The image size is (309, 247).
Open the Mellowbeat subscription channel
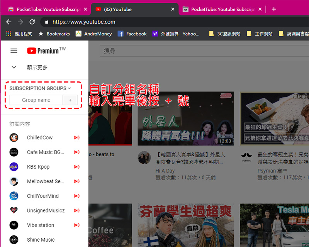click(x=45, y=181)
